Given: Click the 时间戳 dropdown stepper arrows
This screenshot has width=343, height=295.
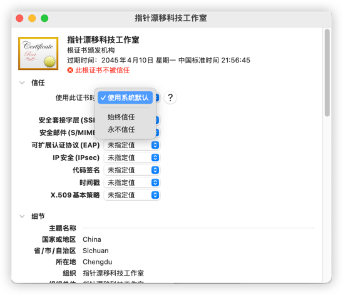Looking at the screenshot, I should pyautogui.click(x=155, y=182).
